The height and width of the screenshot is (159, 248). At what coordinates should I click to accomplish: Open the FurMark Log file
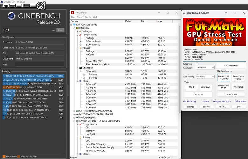pyautogui.click(x=206, y=107)
